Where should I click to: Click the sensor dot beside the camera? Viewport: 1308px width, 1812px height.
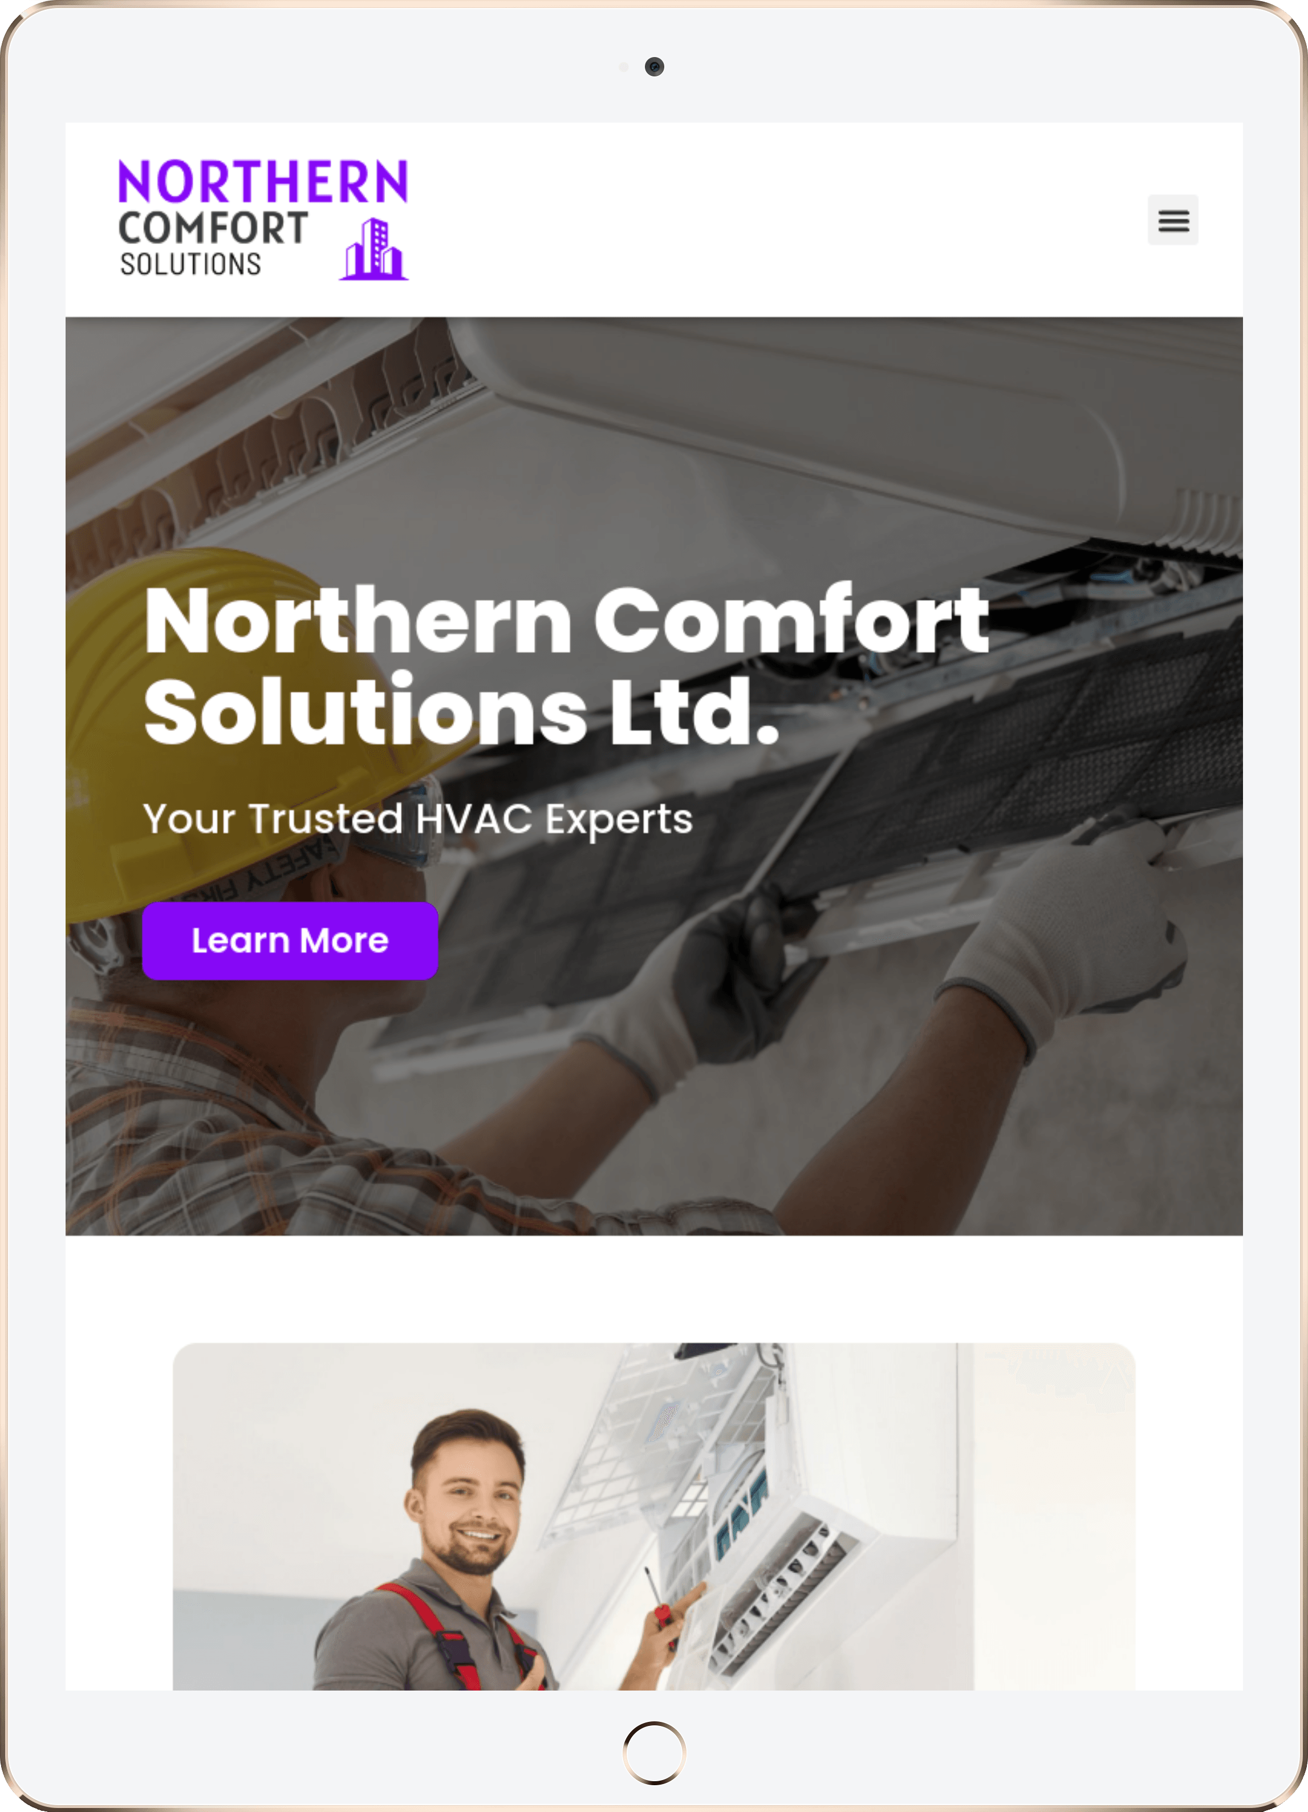point(624,67)
